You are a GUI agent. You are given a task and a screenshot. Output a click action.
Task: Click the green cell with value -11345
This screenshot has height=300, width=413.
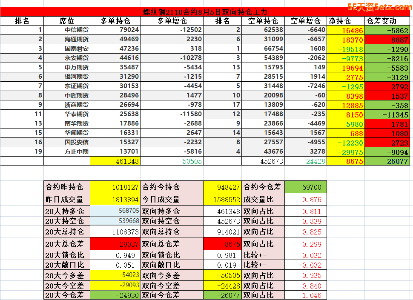point(389,114)
